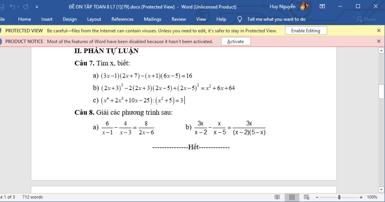Open the Insert ribbon tab
385x202 pixels.
coord(47,19)
